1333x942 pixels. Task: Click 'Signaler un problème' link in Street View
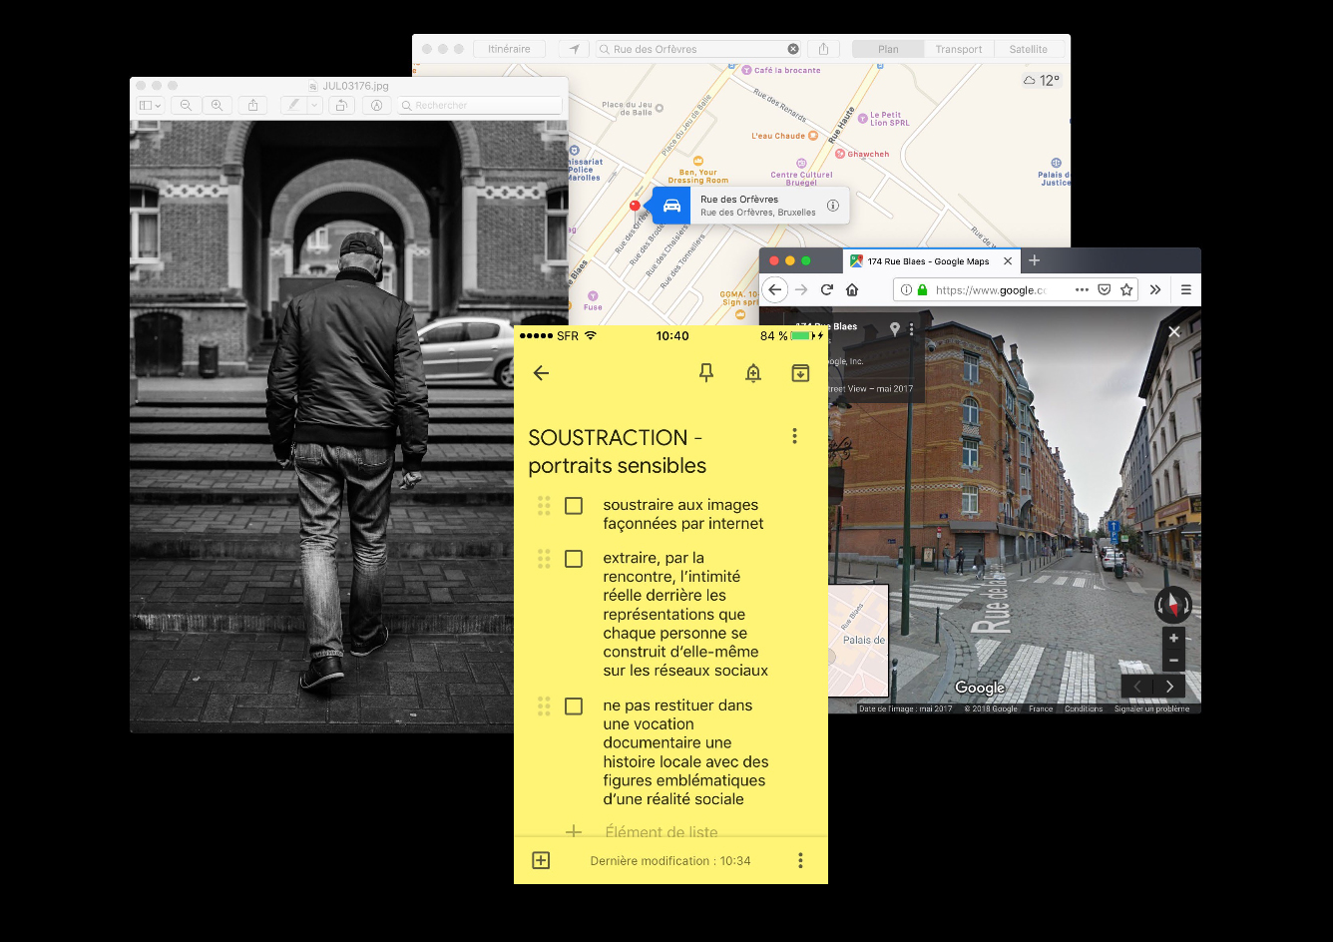tap(1151, 708)
